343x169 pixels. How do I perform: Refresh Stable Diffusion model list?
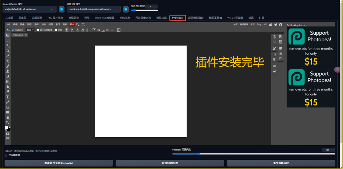62,9
